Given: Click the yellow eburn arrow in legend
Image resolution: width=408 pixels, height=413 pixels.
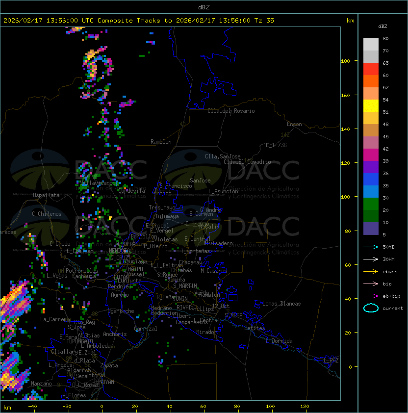Looking at the screenshot, I should (x=371, y=272).
